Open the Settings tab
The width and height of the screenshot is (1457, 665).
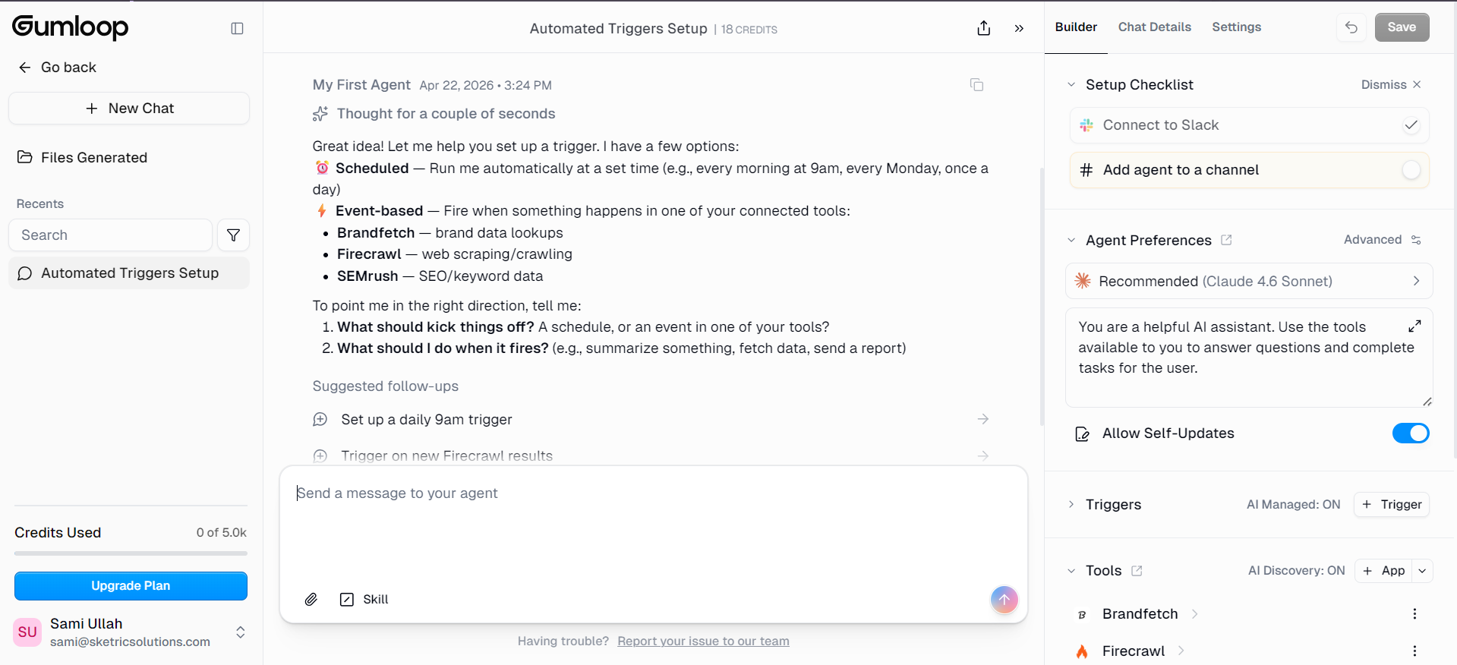1236,27
